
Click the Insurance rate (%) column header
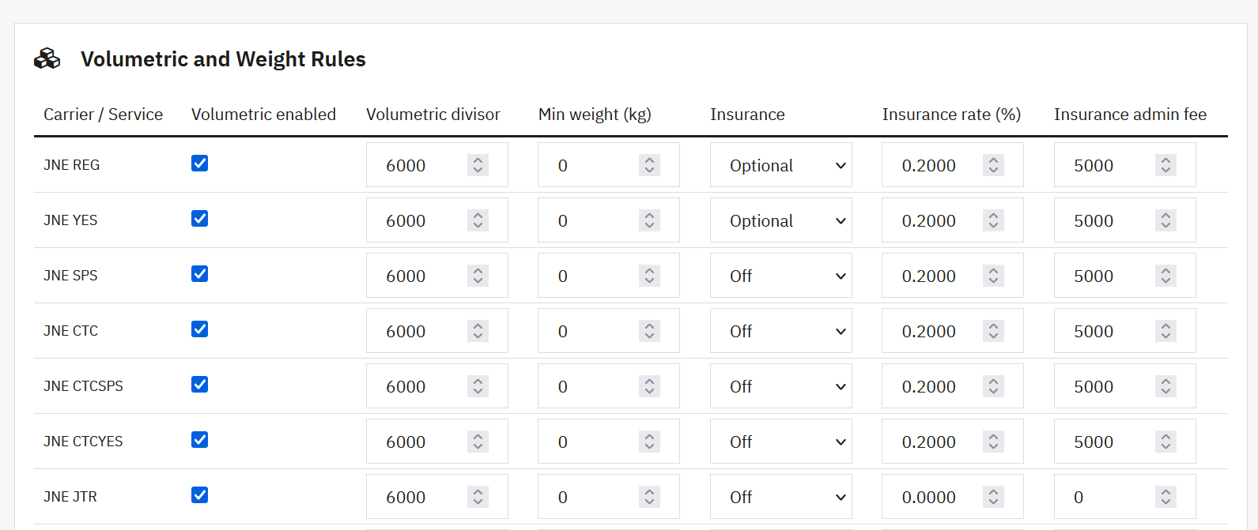pyautogui.click(x=951, y=115)
